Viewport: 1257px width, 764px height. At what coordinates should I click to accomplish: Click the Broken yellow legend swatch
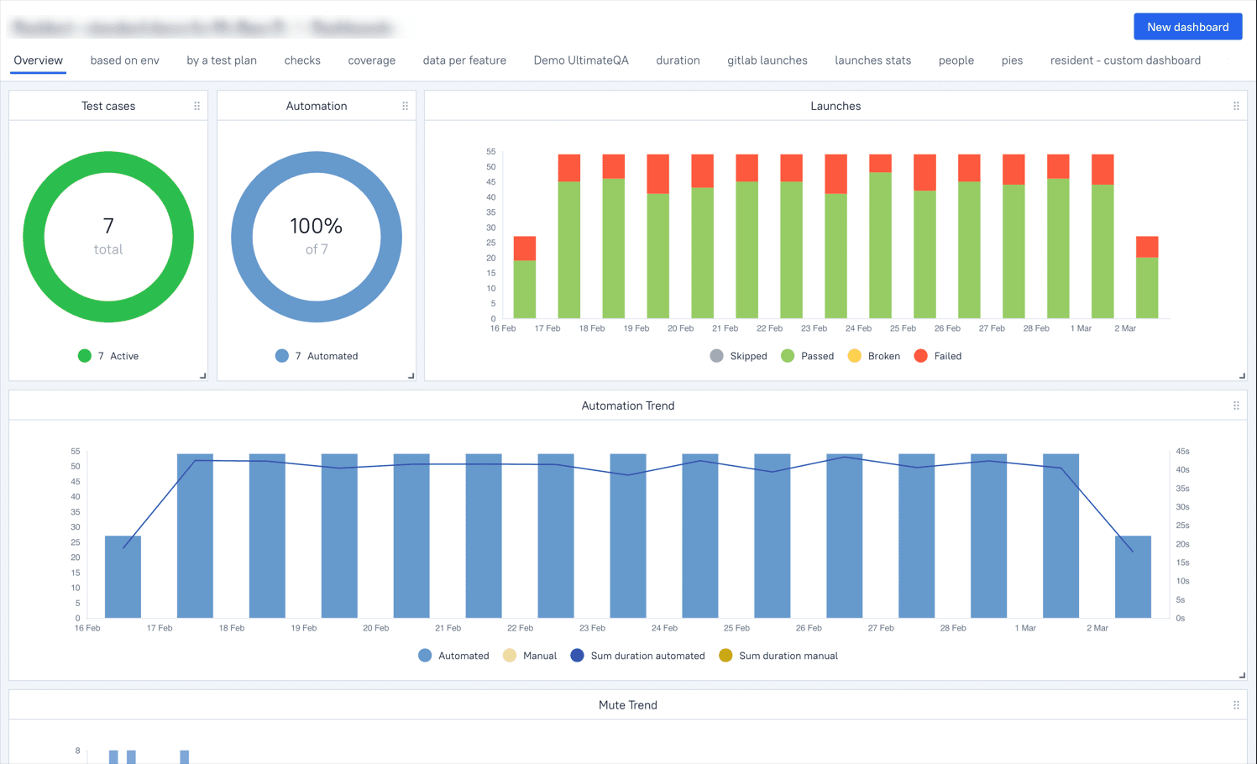855,356
